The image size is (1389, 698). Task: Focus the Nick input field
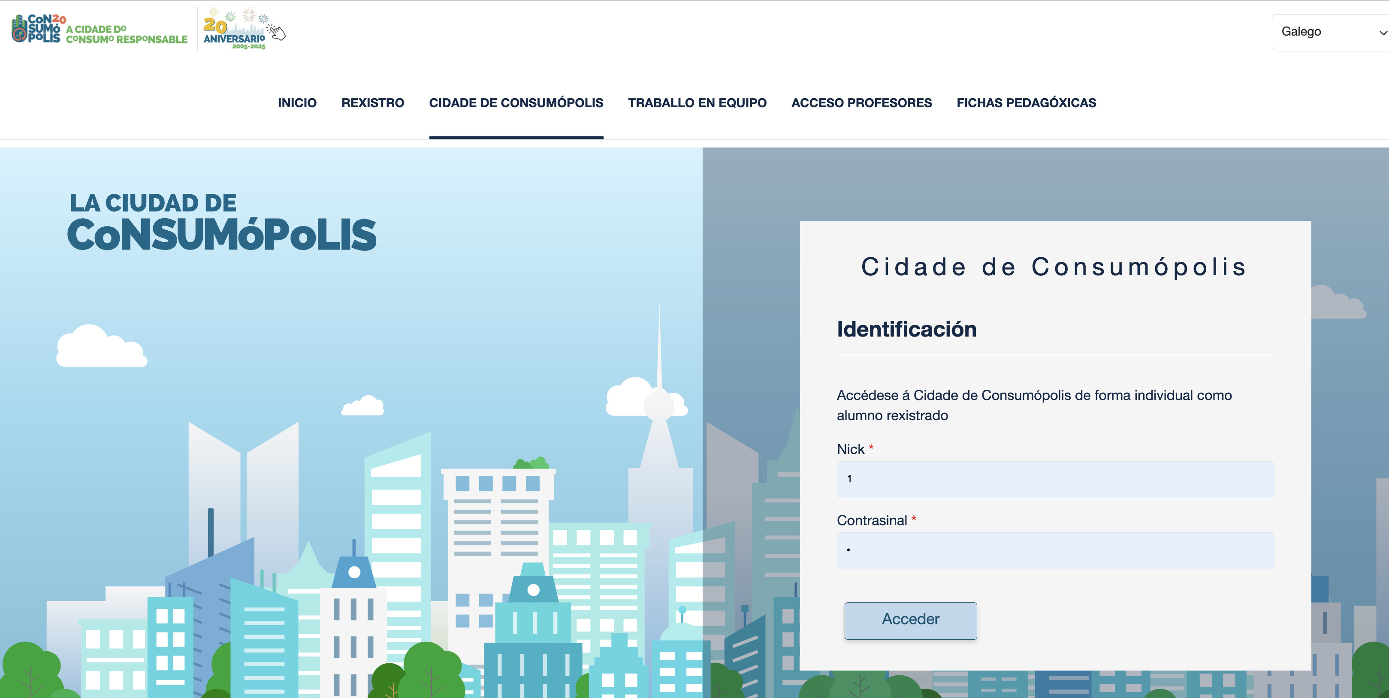coord(1055,479)
